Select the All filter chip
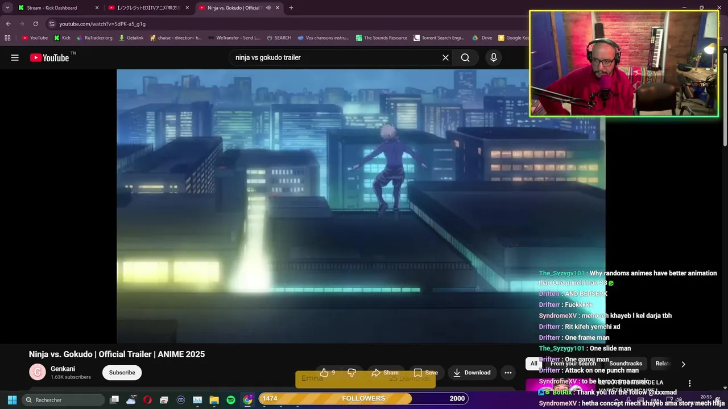 [x=533, y=364]
